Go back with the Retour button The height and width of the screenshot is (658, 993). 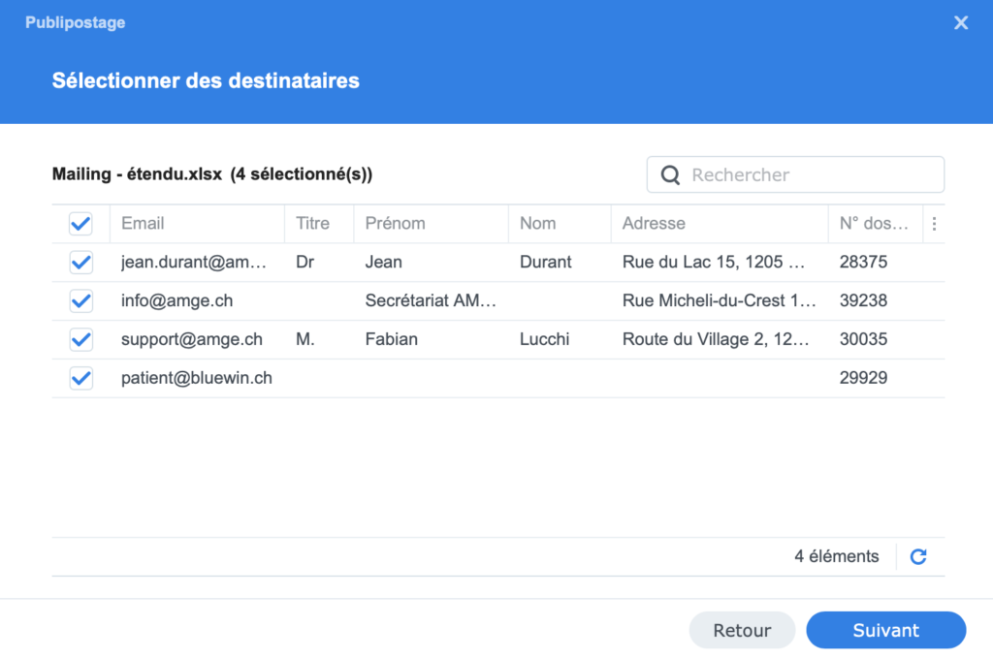pyautogui.click(x=742, y=630)
